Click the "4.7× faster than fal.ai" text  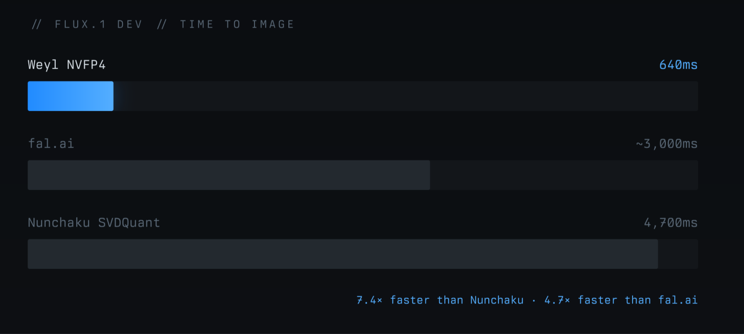[620, 300]
